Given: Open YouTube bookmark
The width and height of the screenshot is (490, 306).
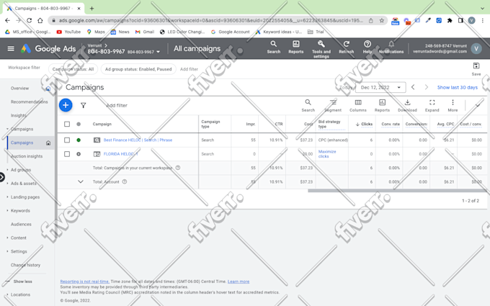Looking at the screenshot, I should click(68, 32).
